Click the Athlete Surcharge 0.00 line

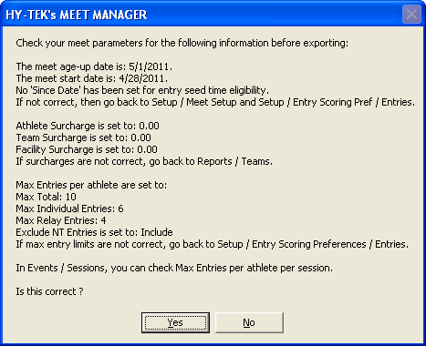(88, 126)
